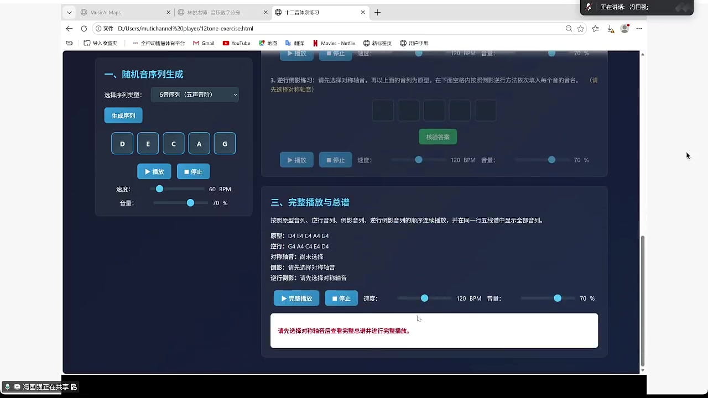
Task: Adjust the 60 BPM speed slider
Action: coord(177,189)
